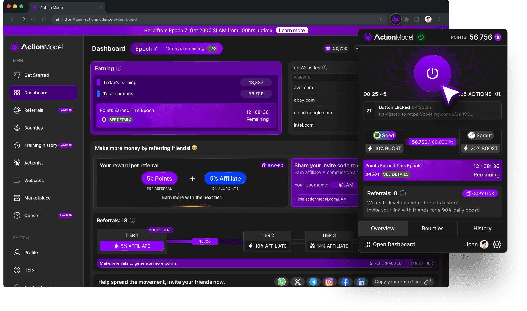Click the join.actionmodel.com/LAM invite link field

[x=326, y=199]
